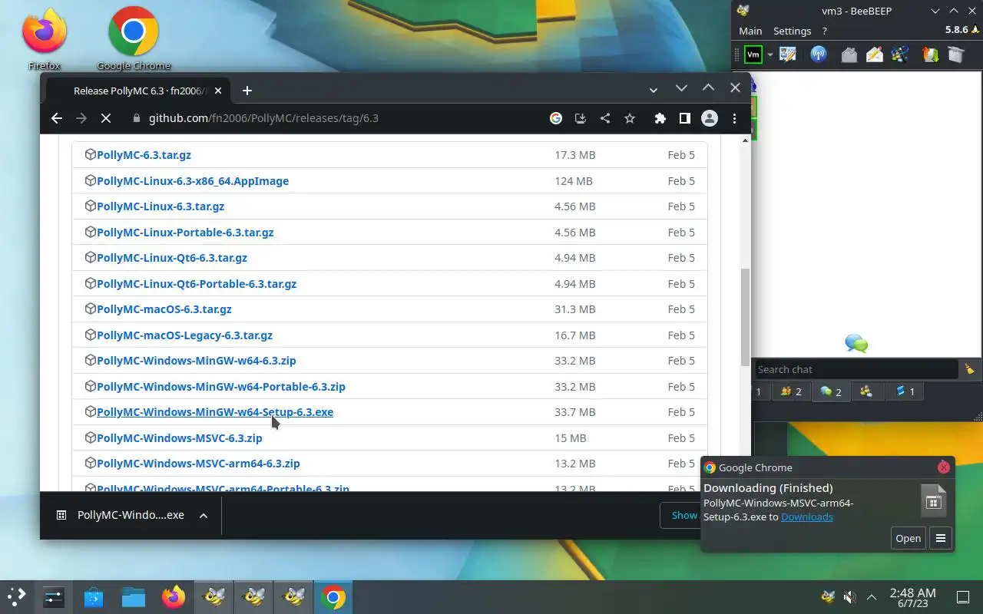Open BeeBEEP question mark help menu

pos(824,31)
